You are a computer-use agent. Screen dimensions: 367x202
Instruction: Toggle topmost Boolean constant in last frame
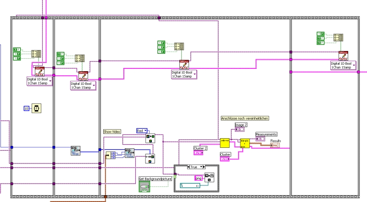(320, 34)
